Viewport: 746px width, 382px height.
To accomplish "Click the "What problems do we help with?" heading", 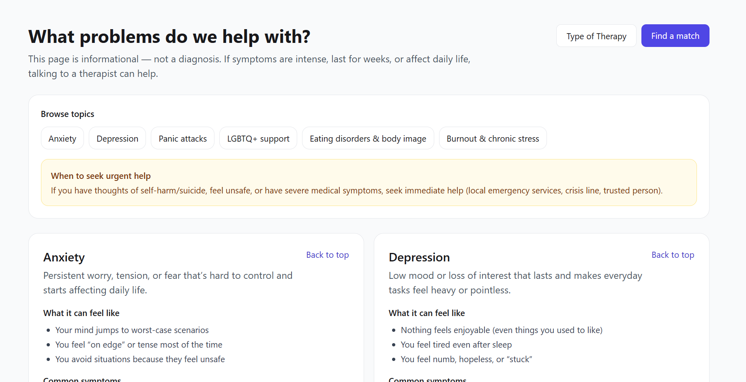I will tap(169, 36).
